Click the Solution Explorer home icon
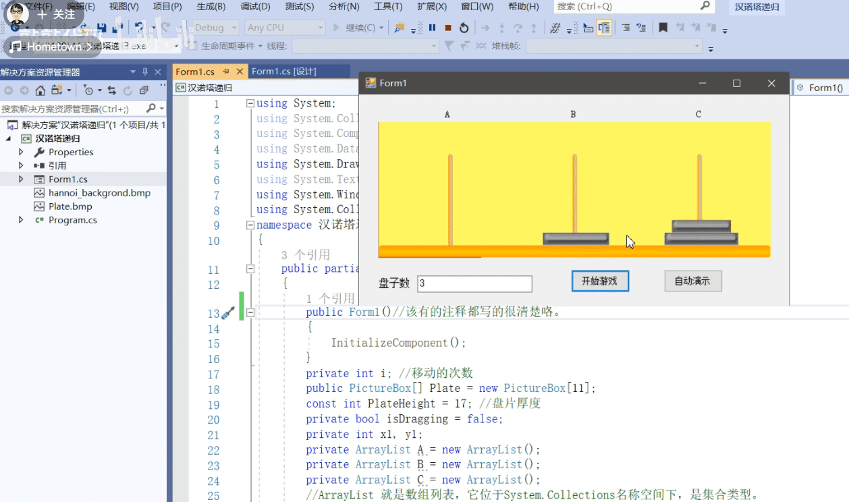Image resolution: width=849 pixels, height=502 pixels. coord(40,90)
